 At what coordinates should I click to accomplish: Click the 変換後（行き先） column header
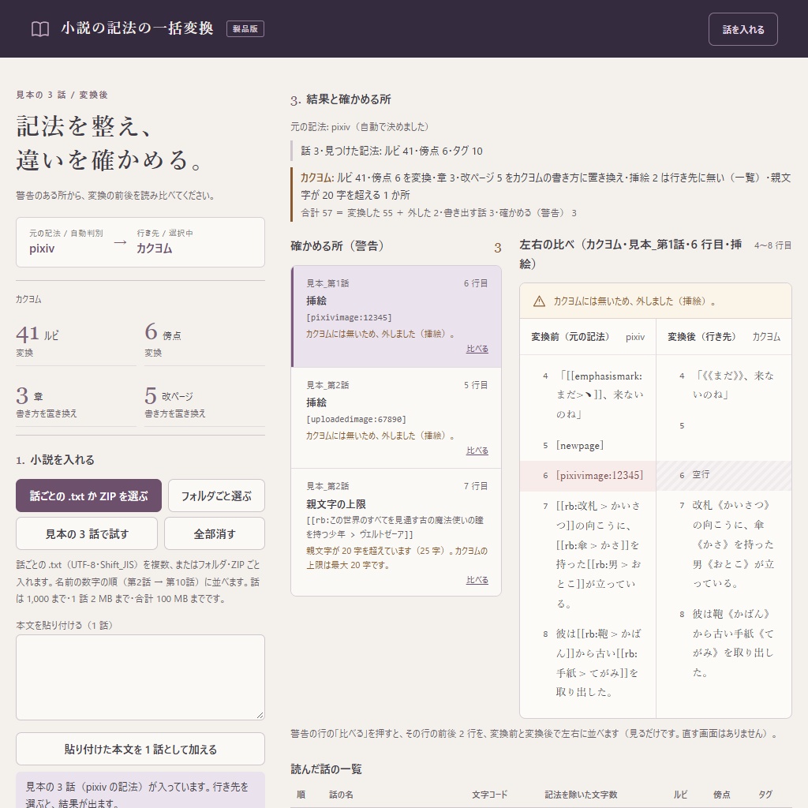pos(701,337)
